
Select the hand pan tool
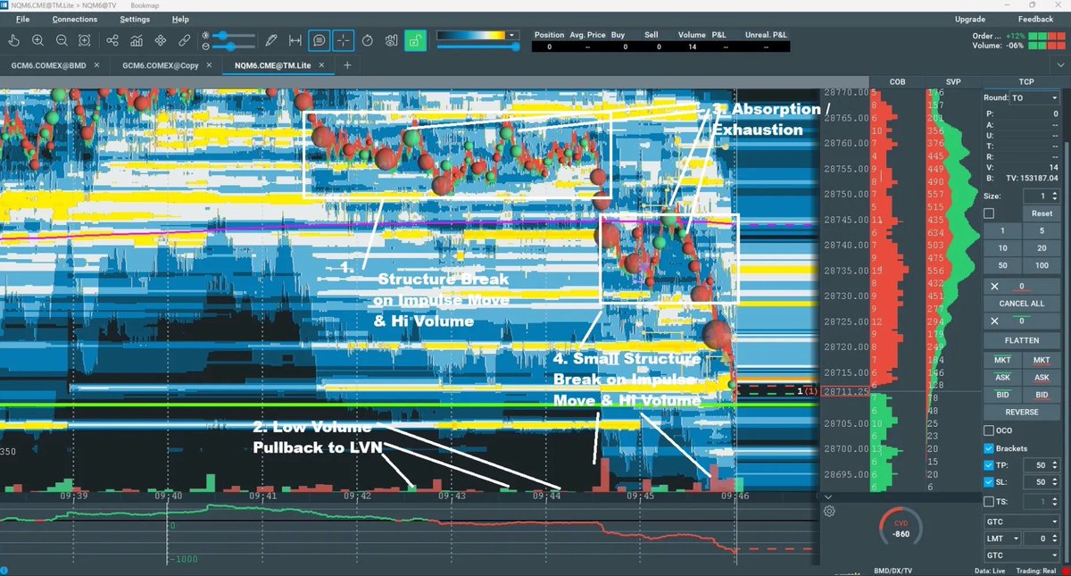[x=13, y=40]
